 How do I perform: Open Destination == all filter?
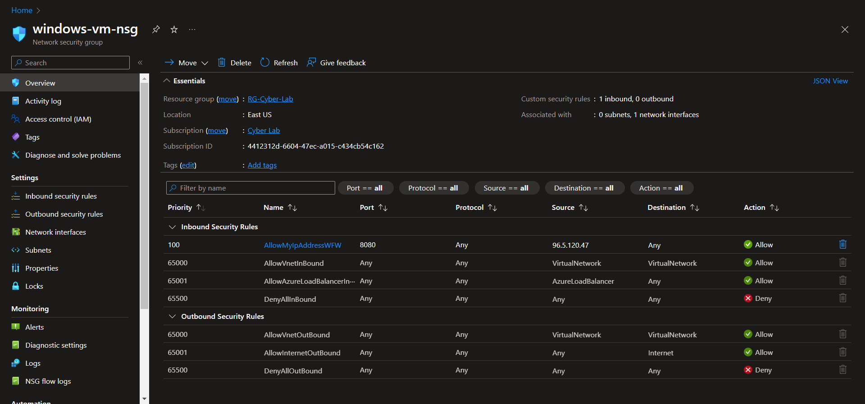584,188
